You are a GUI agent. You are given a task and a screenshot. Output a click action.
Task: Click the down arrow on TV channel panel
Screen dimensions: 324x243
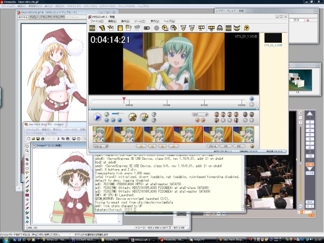[x=309, y=169]
